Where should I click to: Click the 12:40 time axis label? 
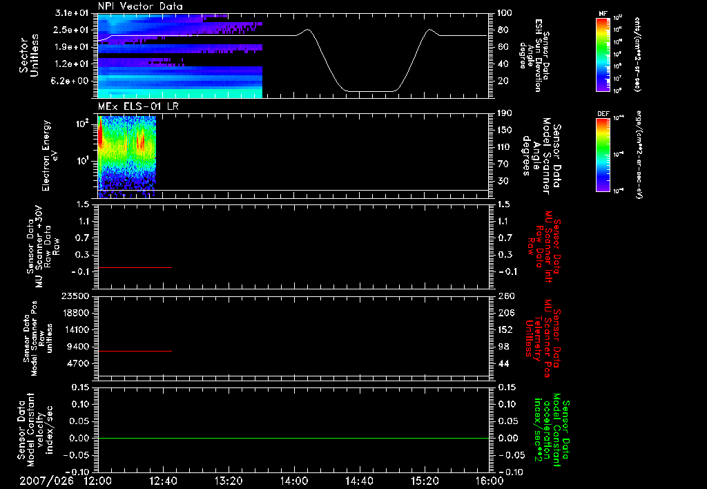[163, 481]
